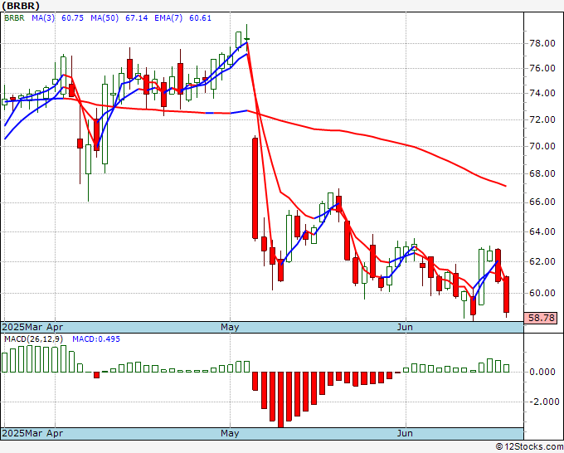564x453 pixels.
Task: Click the tall red gap-down candle in early May
Action: 255,188
